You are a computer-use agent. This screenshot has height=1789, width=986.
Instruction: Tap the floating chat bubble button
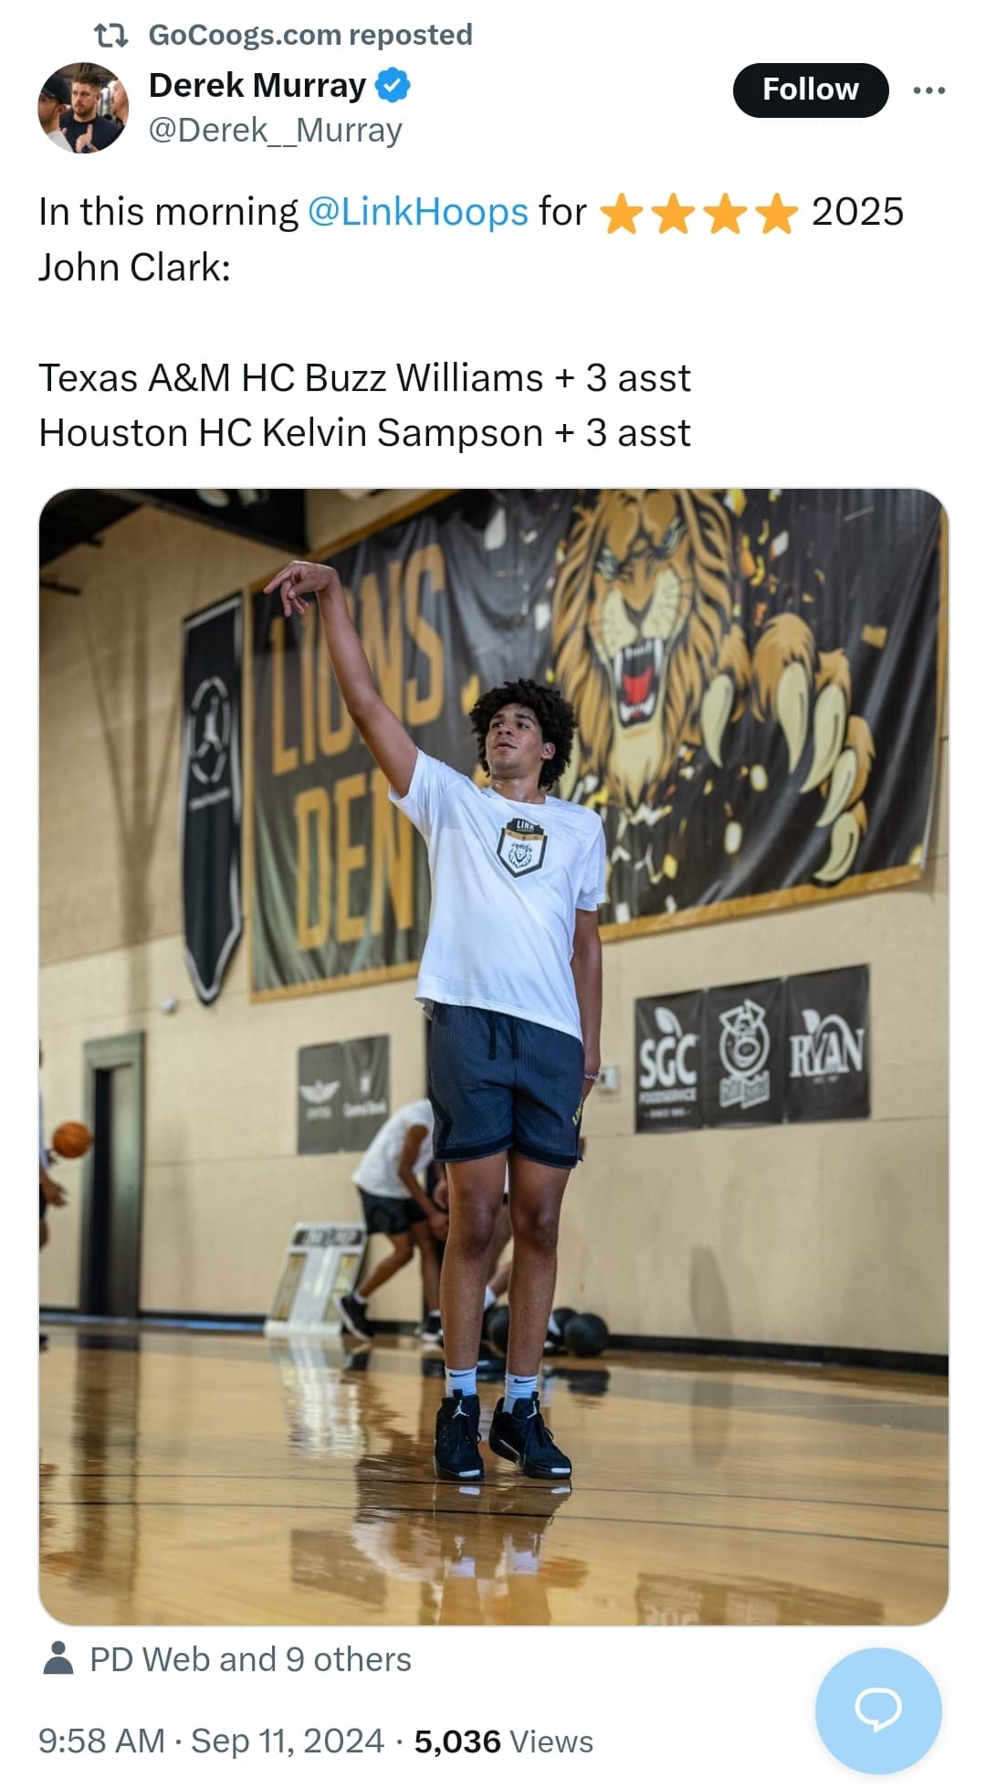click(877, 1710)
